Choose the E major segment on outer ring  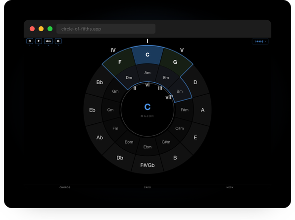pyautogui.click(x=196, y=138)
